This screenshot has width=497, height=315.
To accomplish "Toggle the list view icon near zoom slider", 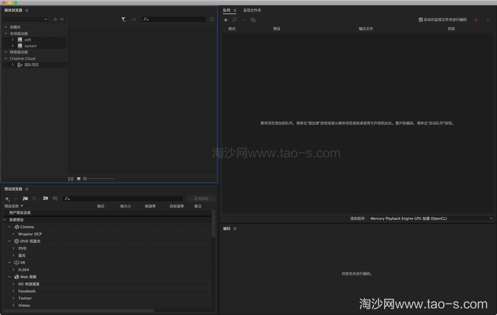I will (x=71, y=178).
